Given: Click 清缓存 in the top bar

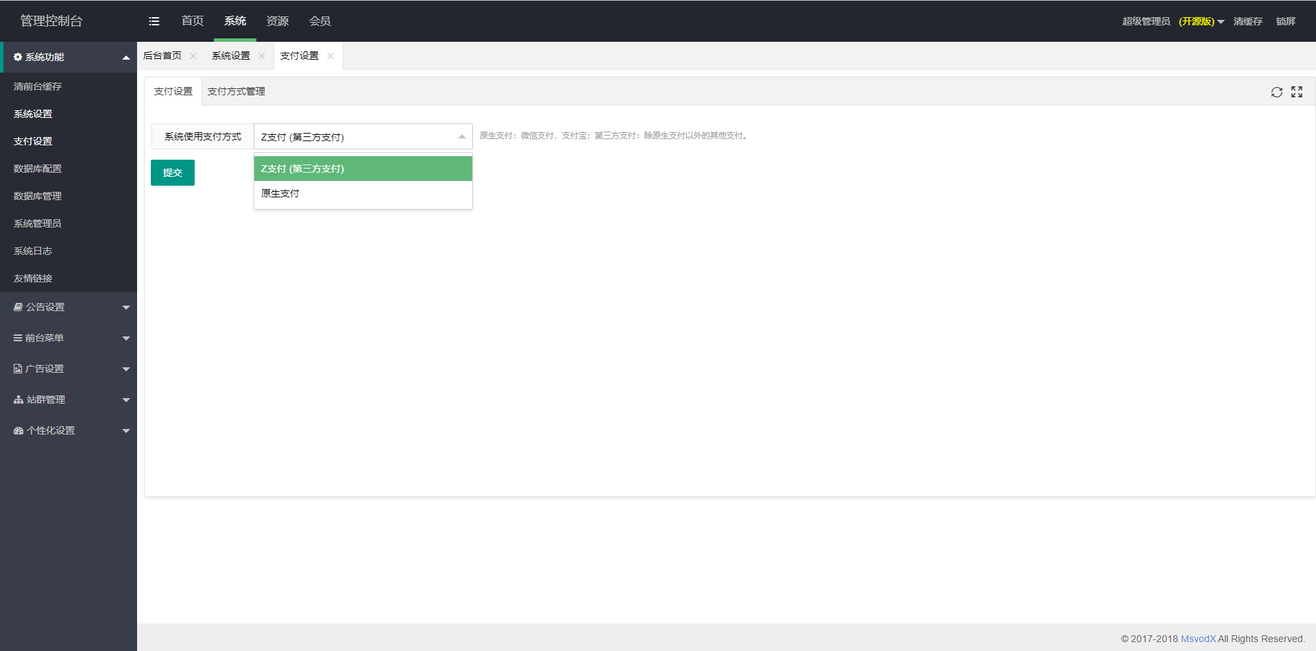Looking at the screenshot, I should [x=1248, y=22].
